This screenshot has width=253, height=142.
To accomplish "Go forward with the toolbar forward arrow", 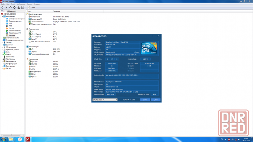I will (x=6, y=8).
